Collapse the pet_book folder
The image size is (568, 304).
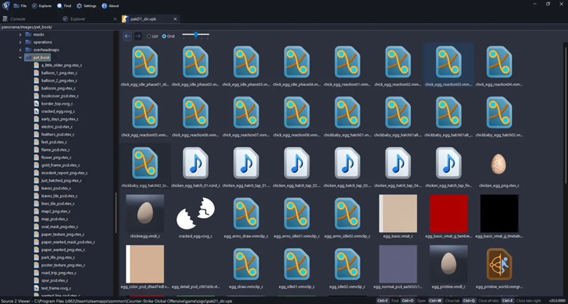(21, 58)
